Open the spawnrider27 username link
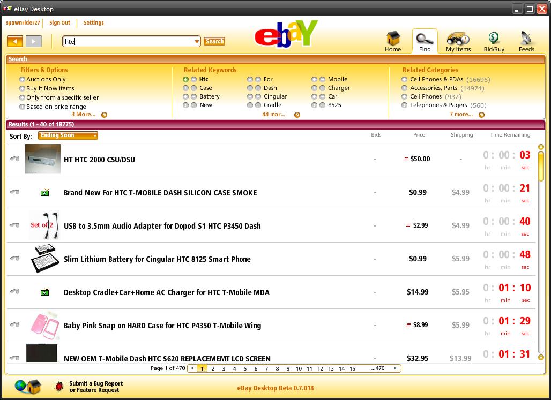551x400 pixels. (23, 23)
